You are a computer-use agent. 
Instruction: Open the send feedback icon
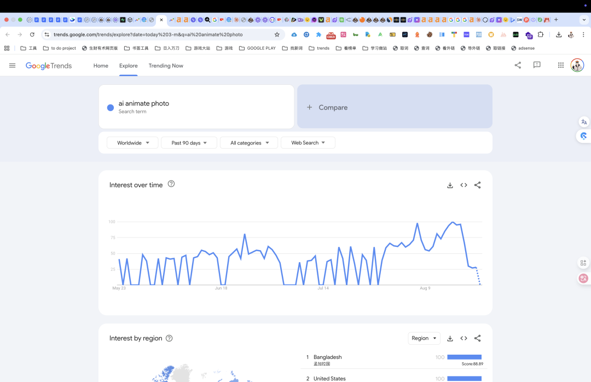[537, 65]
